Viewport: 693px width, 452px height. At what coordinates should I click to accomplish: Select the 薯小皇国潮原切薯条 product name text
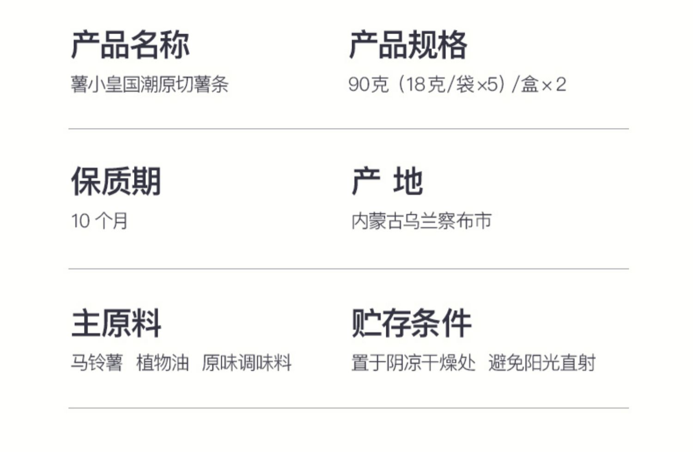pyautogui.click(x=150, y=84)
